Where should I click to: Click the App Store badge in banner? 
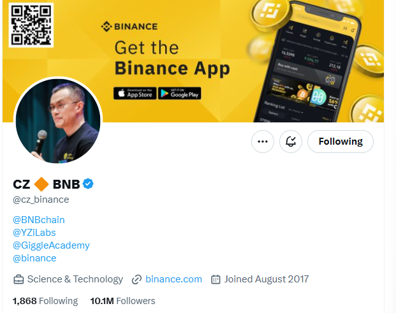click(x=135, y=93)
